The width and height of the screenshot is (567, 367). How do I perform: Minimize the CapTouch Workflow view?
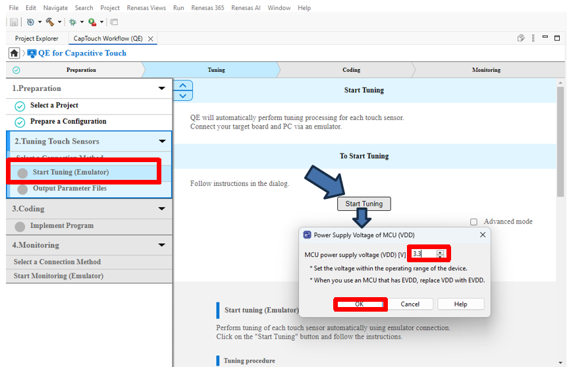click(545, 37)
